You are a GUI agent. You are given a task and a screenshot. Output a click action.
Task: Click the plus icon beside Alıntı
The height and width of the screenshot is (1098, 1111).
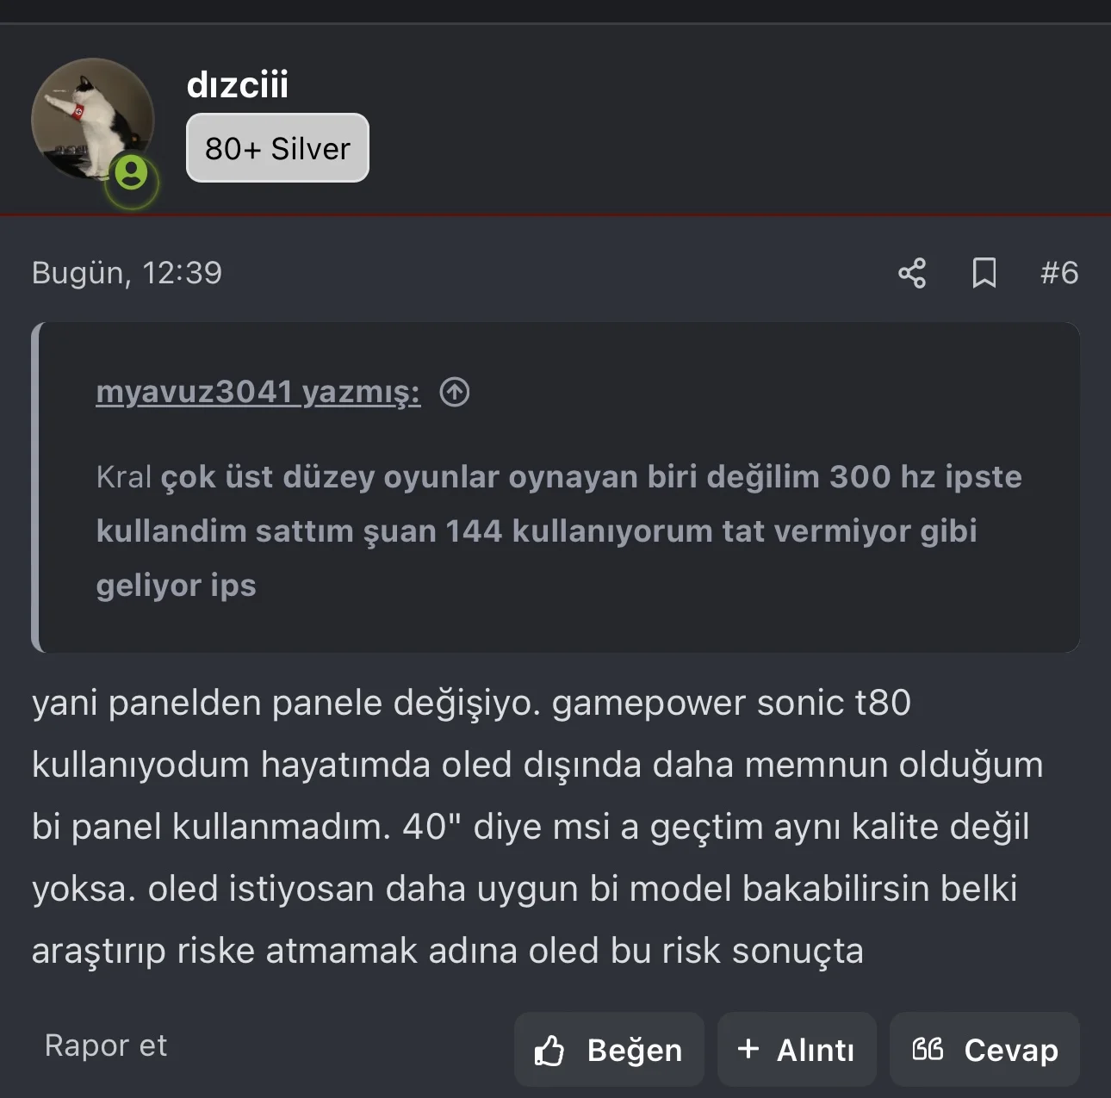(748, 1048)
